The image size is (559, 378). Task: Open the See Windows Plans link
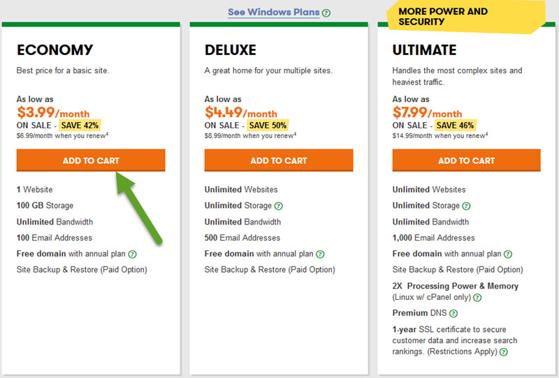(x=274, y=12)
